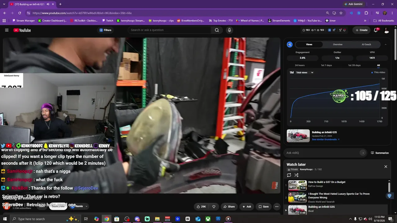The image size is (397, 223).
Task: Open the YouTube account avatar menu
Action: pyautogui.click(x=386, y=30)
